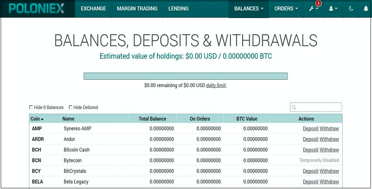
Task: Click Deposit for BCH
Action: [x=310, y=150]
